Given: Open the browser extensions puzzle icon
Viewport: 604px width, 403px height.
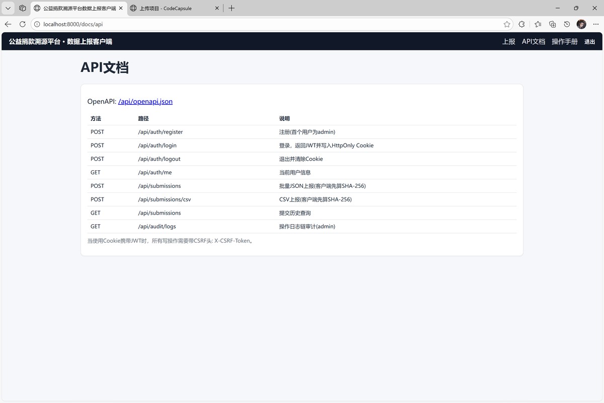Looking at the screenshot, I should (x=522, y=24).
